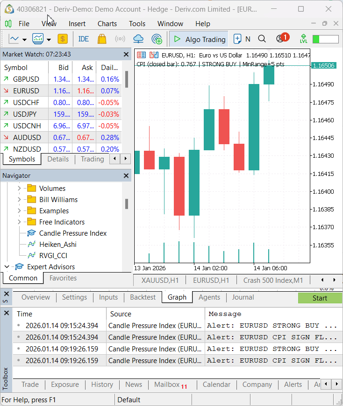343x406 pixels.
Task: Collapse the Expert Advisors node
Action: click(x=7, y=266)
